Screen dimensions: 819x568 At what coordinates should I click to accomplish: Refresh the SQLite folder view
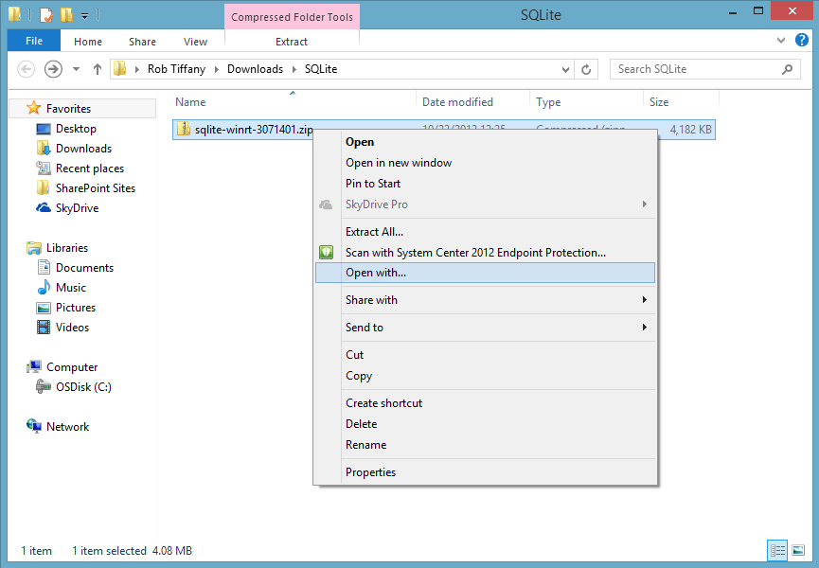coord(586,69)
